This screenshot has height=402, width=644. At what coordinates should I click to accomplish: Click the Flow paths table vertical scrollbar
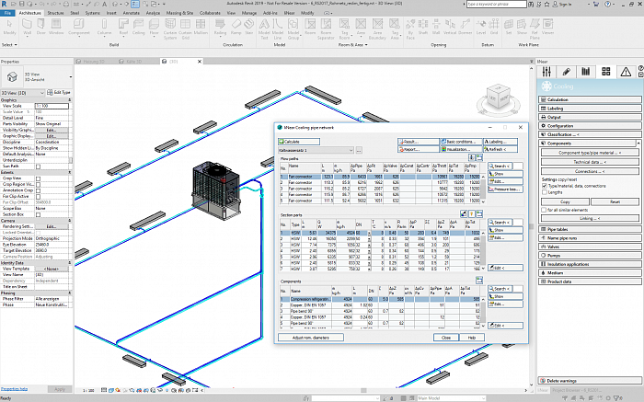click(483, 189)
